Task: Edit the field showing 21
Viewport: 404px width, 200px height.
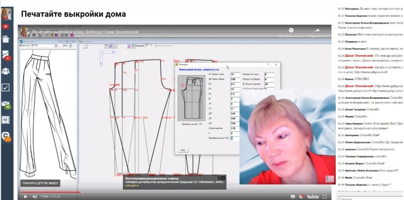Action: point(235,109)
